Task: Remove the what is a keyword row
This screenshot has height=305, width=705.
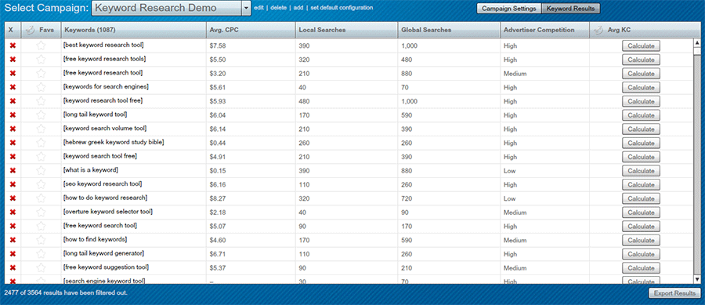Action: (13, 171)
